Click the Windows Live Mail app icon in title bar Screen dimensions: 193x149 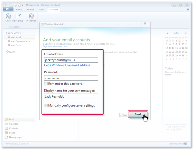tap(5, 5)
